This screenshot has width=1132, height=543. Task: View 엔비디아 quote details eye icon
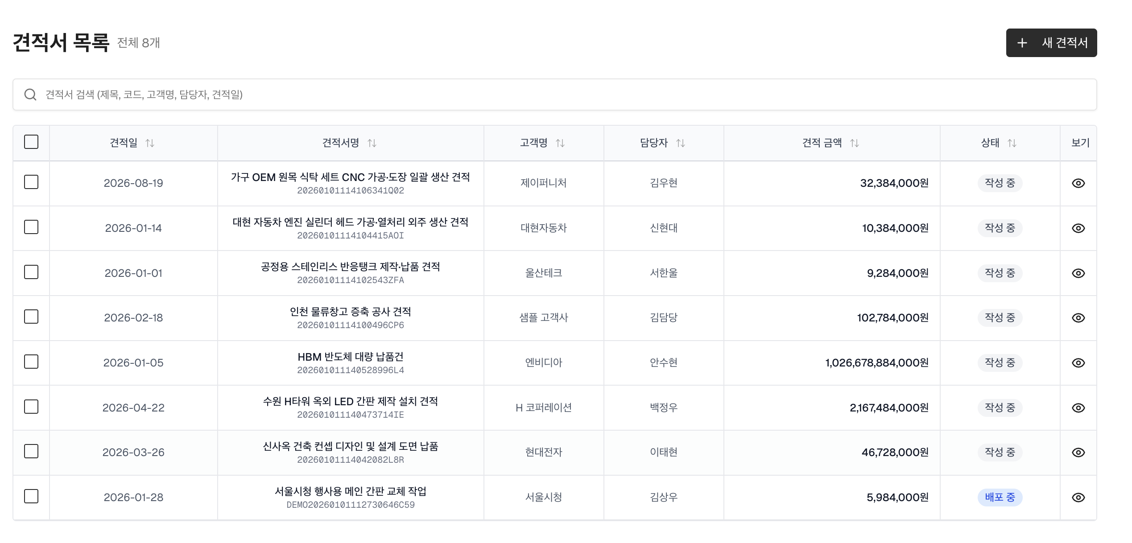point(1078,363)
